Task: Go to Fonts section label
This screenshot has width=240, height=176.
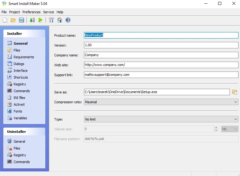Action: [x=18, y=111]
